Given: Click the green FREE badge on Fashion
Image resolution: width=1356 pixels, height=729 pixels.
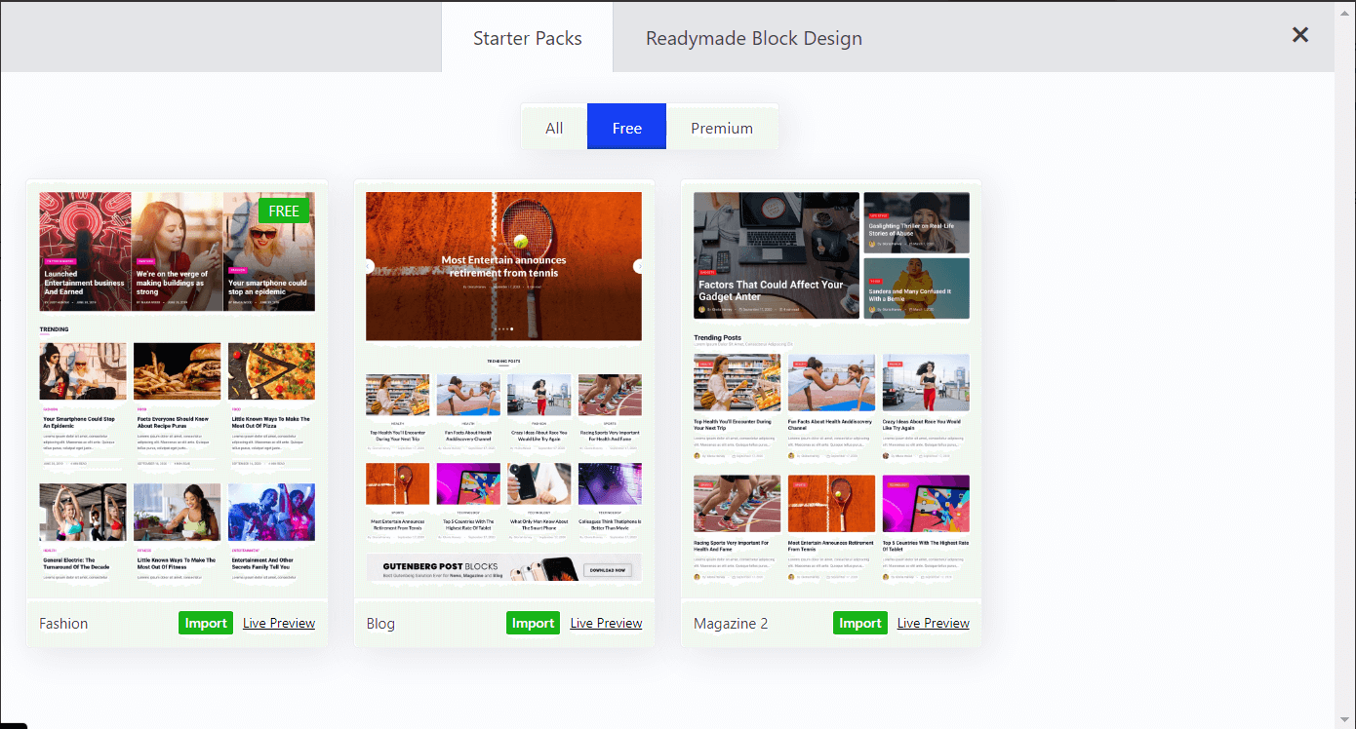Looking at the screenshot, I should pyautogui.click(x=284, y=211).
